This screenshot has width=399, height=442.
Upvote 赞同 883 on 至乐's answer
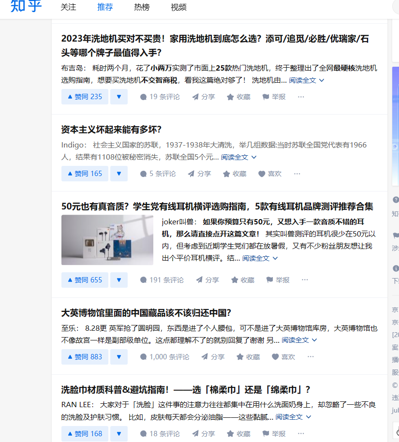(85, 357)
